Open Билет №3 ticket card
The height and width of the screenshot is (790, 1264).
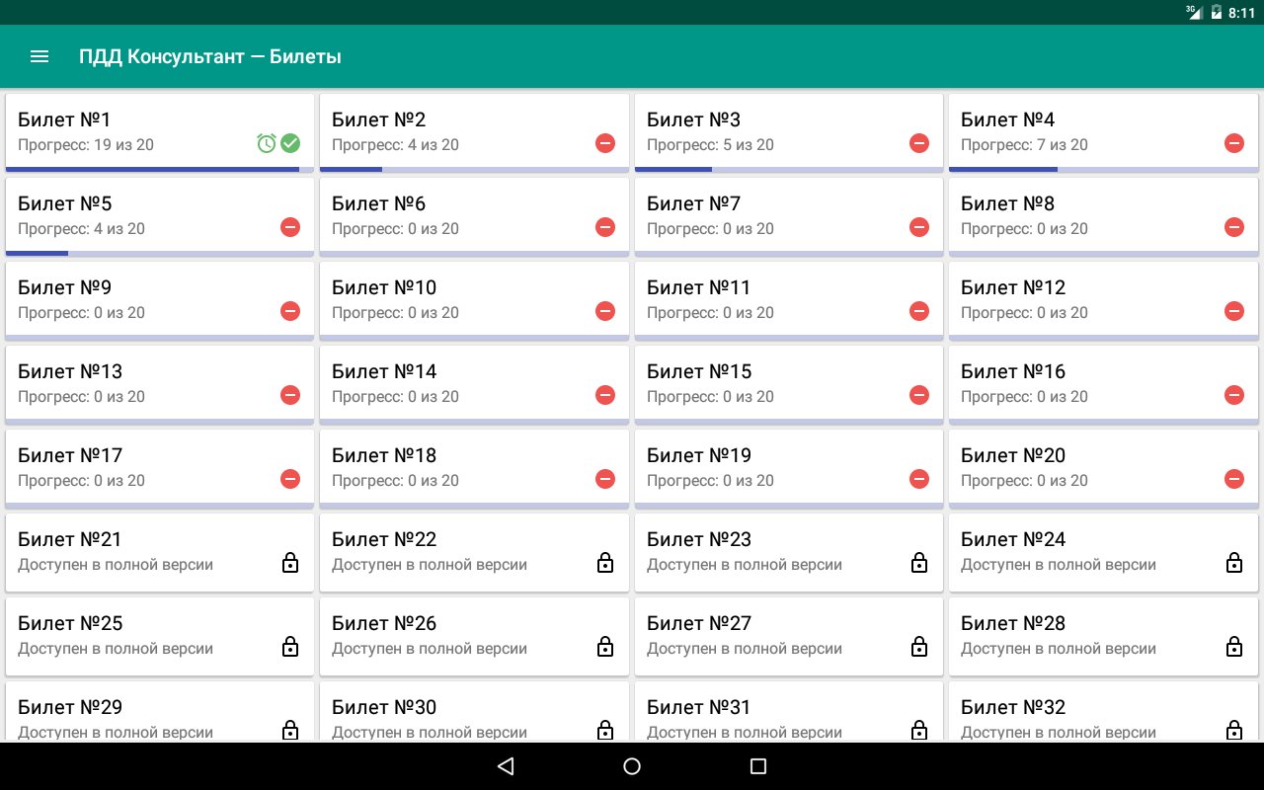[770, 131]
